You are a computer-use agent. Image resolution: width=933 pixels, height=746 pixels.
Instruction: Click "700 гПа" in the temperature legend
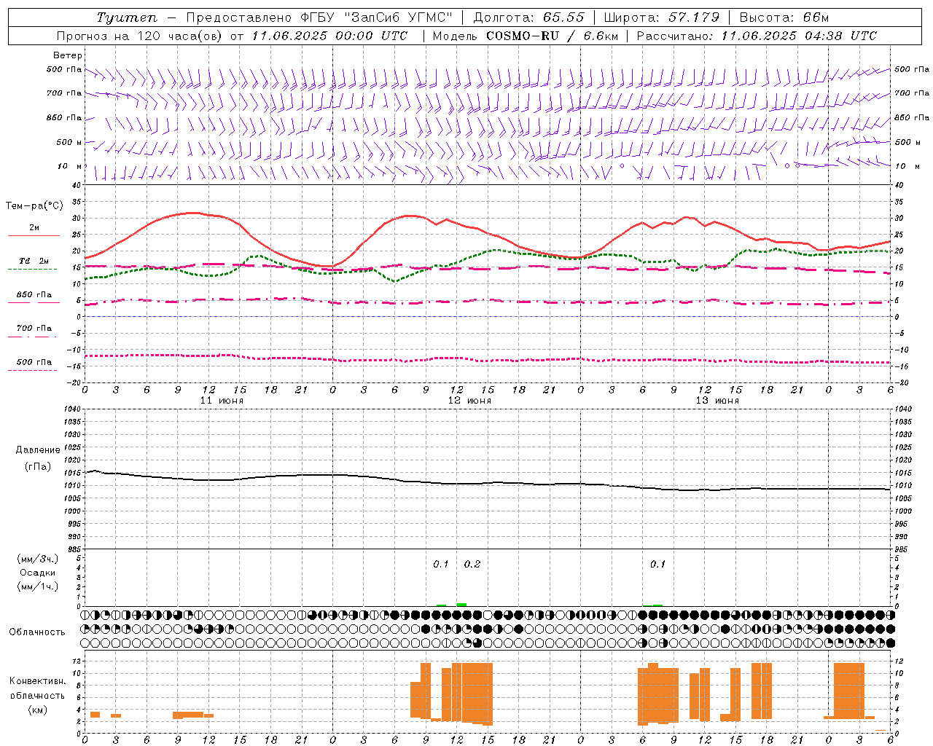pos(34,329)
